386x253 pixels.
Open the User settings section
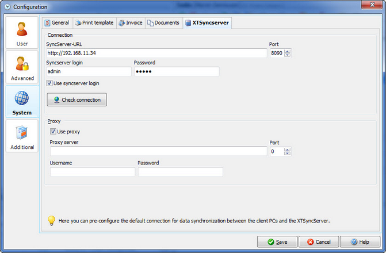(x=22, y=32)
